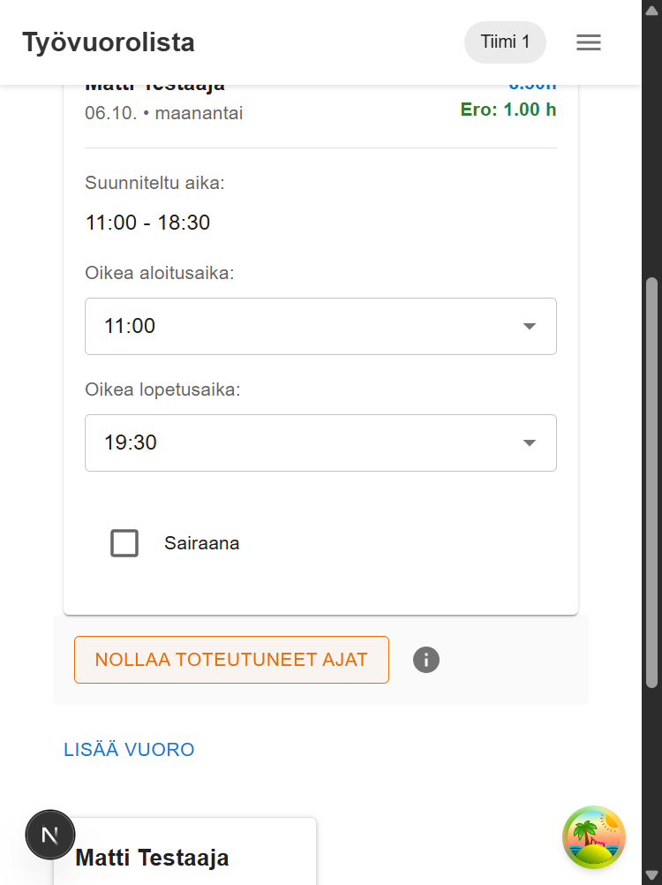
Task: Expand the start time selector showing 11:00
Action: click(x=320, y=326)
